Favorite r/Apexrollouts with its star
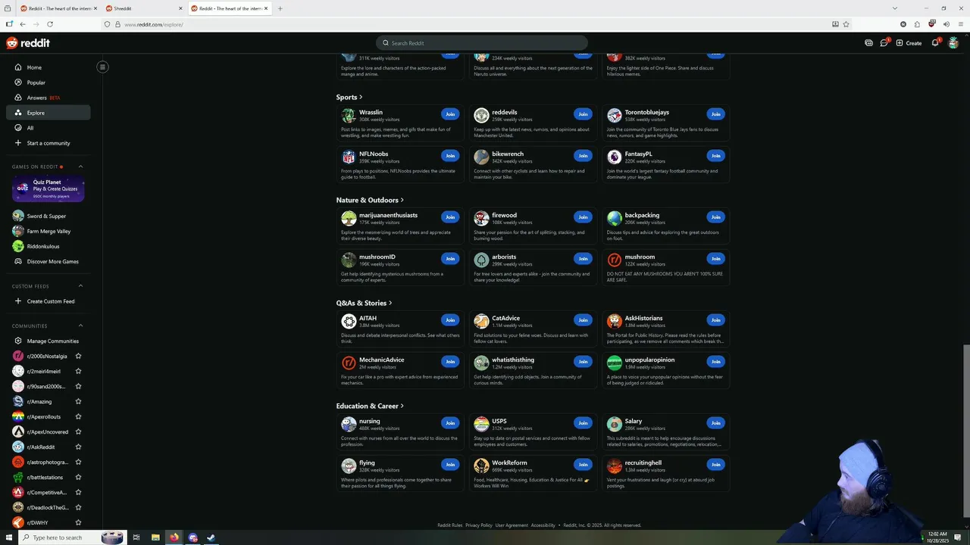The height and width of the screenshot is (545, 970). pos(78,416)
